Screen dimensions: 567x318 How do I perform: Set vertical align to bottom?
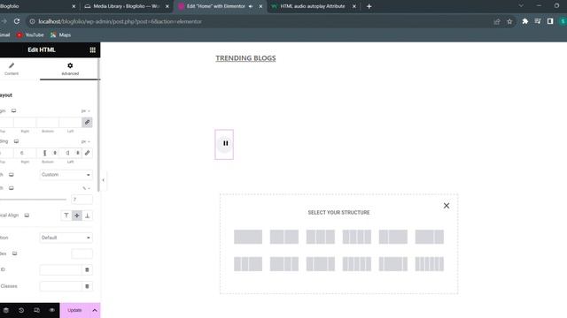pos(87,216)
